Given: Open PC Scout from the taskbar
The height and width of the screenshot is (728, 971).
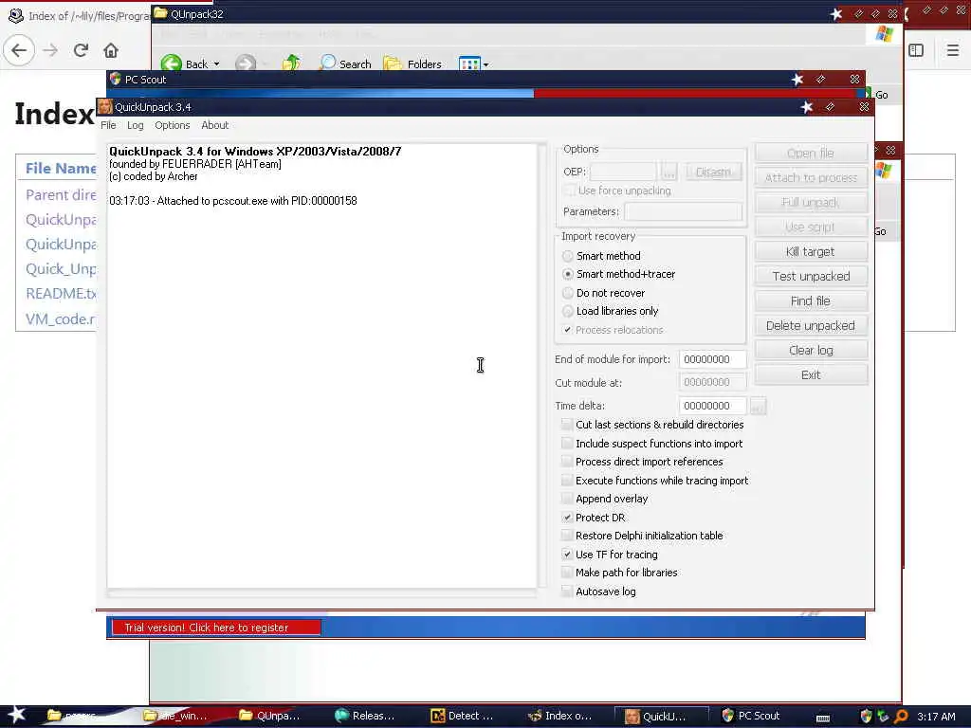Looking at the screenshot, I should pyautogui.click(x=751, y=716).
